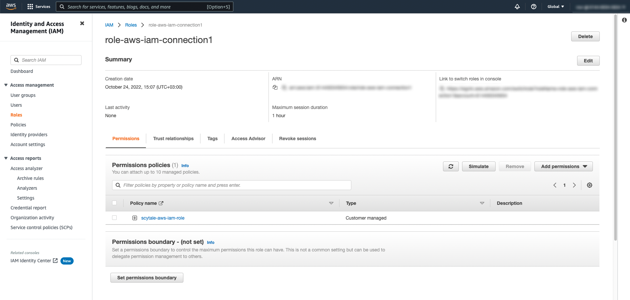Open Settings under Access analyzer
Image resolution: width=630 pixels, height=300 pixels.
tap(26, 198)
